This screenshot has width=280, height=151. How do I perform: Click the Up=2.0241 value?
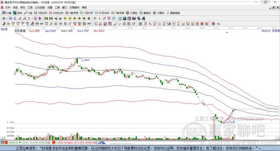pyautogui.click(x=51, y=31)
